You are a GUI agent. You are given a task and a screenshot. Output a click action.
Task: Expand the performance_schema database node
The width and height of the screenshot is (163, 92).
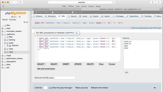[2, 59]
